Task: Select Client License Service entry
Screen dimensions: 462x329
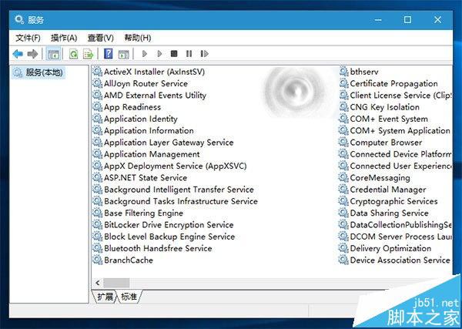Action: [400, 96]
